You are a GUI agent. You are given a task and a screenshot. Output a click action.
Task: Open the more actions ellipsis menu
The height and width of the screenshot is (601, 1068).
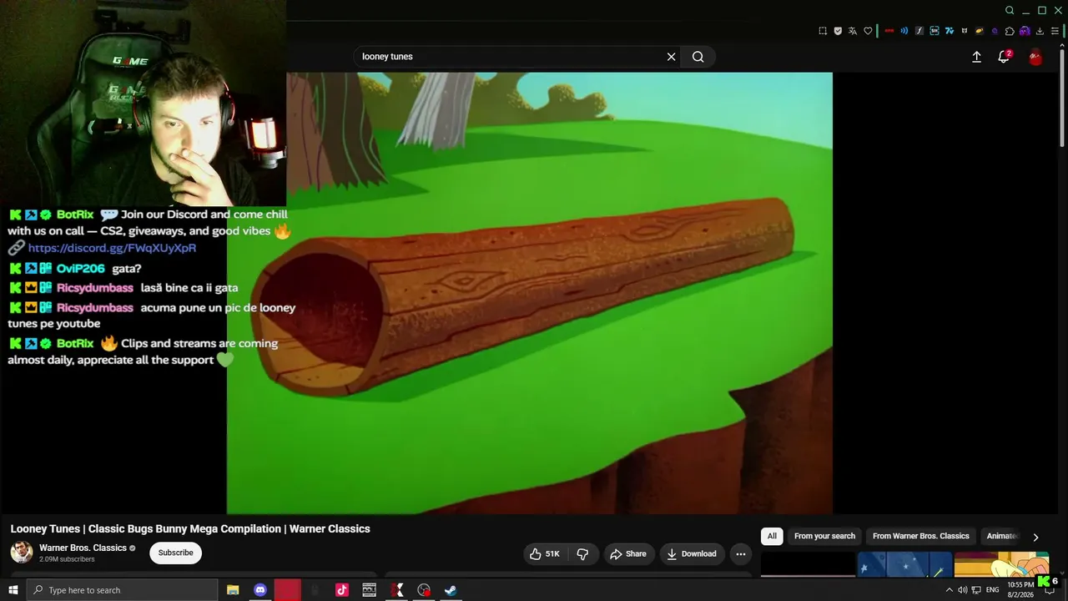click(x=741, y=553)
